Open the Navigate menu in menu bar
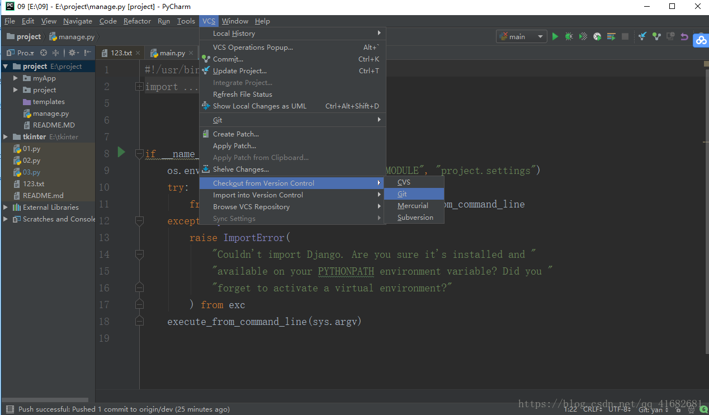709x415 pixels. pos(78,21)
